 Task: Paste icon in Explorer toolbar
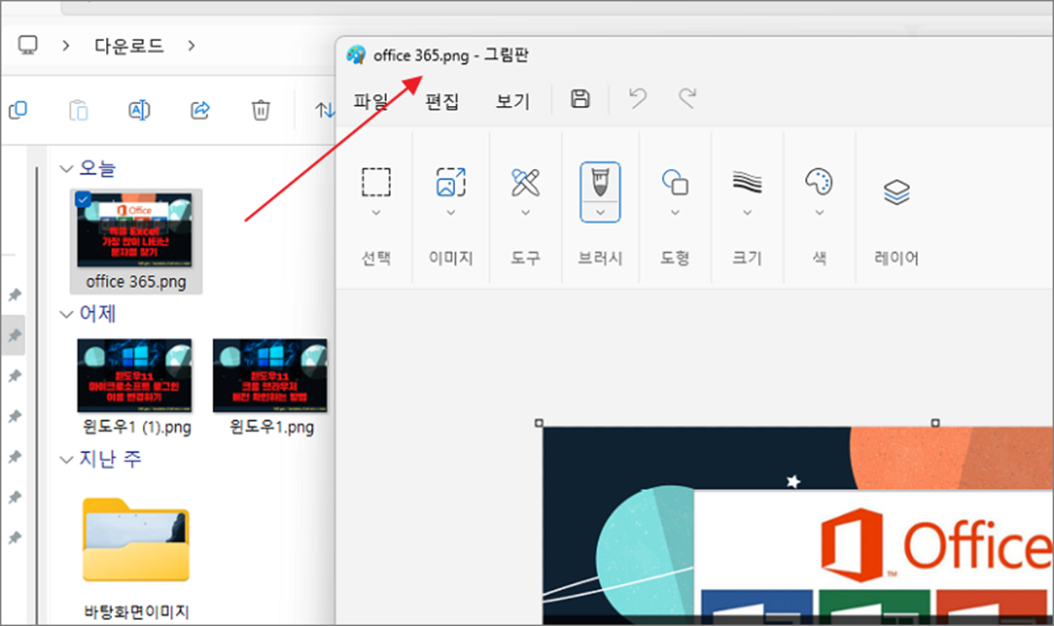tap(78, 110)
